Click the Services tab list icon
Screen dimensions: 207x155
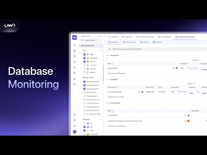tap(110, 37)
